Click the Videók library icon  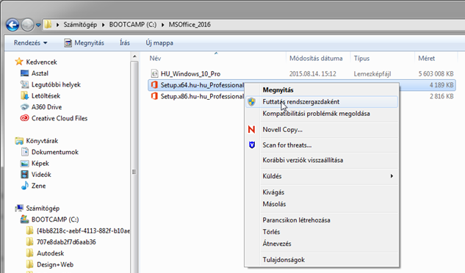click(24, 175)
